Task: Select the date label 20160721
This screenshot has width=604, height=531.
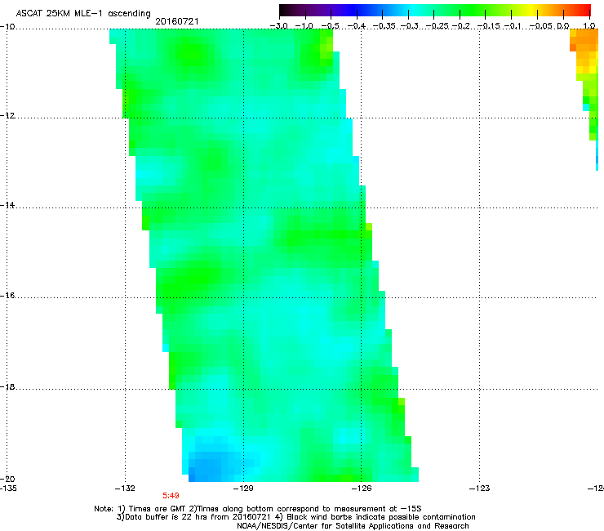Action: pos(177,21)
